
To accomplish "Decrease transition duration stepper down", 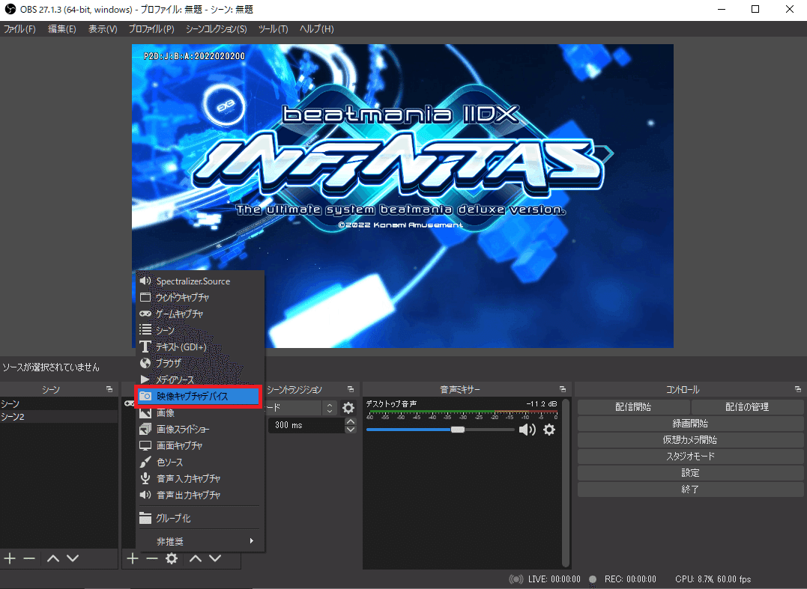I will 351,429.
